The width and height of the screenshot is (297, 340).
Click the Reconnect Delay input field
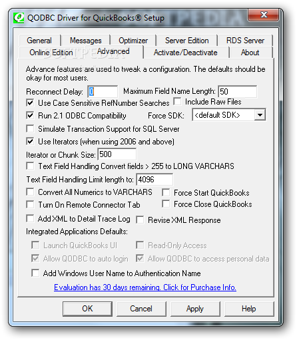pos(103,91)
